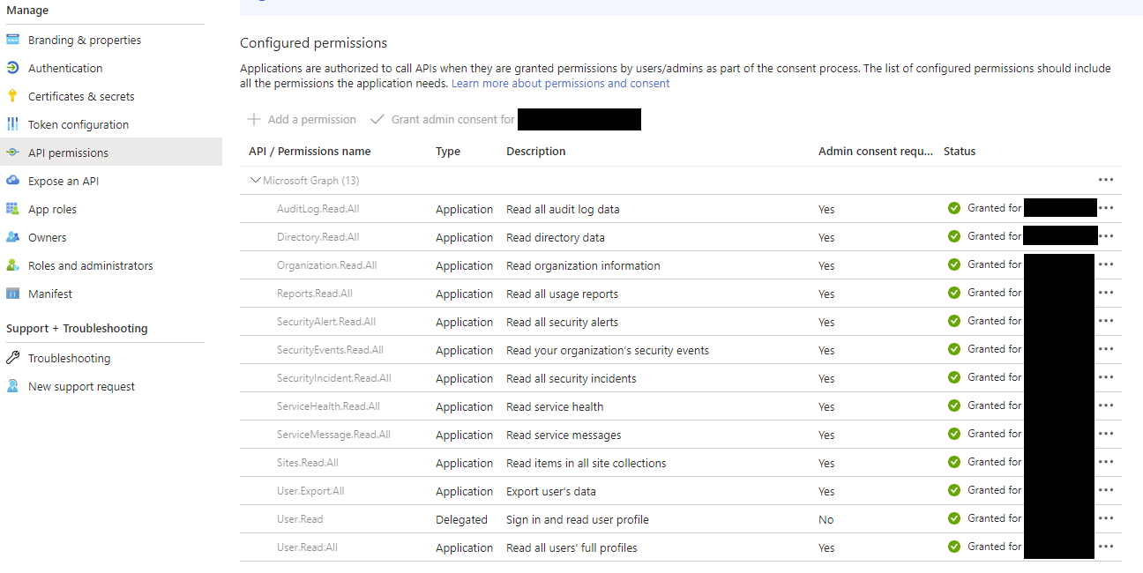Viewport: 1143px width, 573px height.
Task: Click the Manifest icon
Action: click(12, 294)
